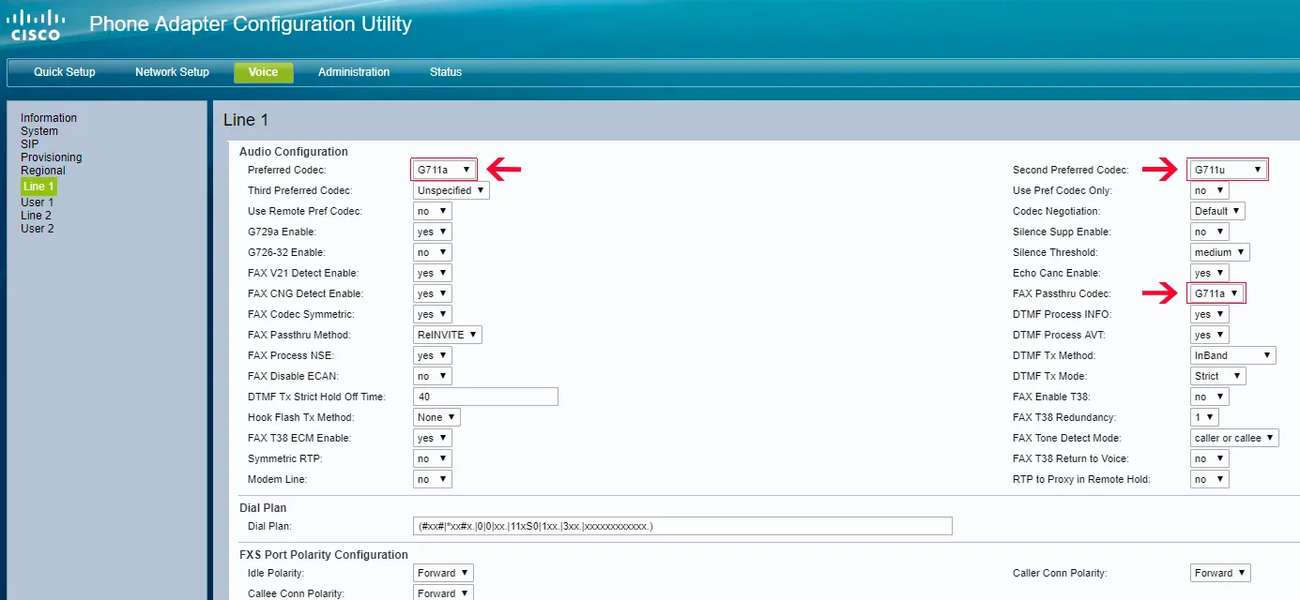Click the Cisco logo
The width and height of the screenshot is (1300, 600).
pyautogui.click(x=36, y=25)
